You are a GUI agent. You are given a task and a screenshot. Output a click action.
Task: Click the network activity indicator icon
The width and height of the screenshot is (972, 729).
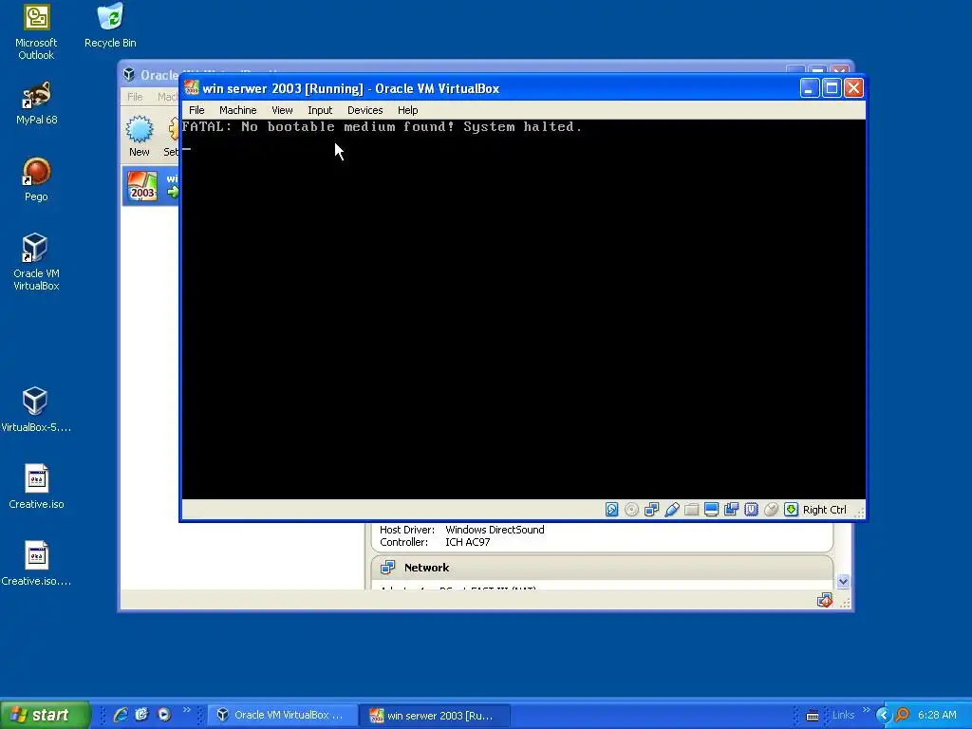tap(651, 510)
